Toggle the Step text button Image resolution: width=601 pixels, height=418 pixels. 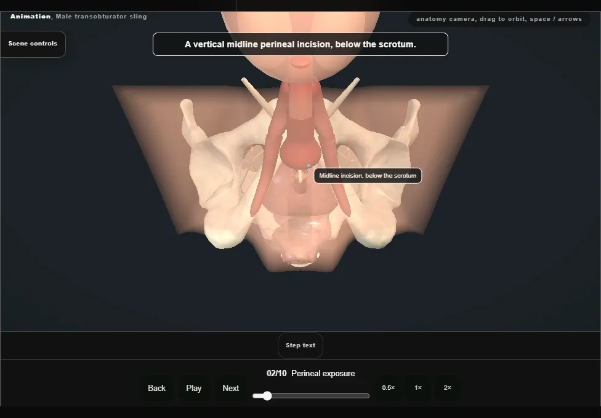pos(300,345)
